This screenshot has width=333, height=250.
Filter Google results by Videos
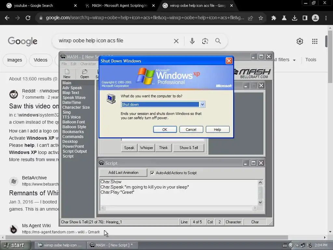[x=40, y=60]
